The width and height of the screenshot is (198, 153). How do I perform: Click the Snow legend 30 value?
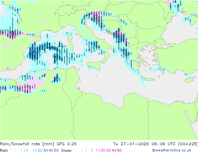coord(109,151)
